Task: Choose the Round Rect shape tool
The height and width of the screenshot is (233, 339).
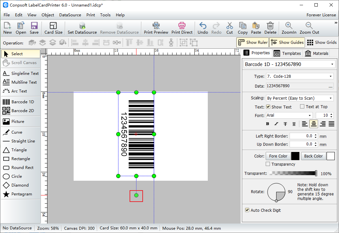Action: click(21, 168)
